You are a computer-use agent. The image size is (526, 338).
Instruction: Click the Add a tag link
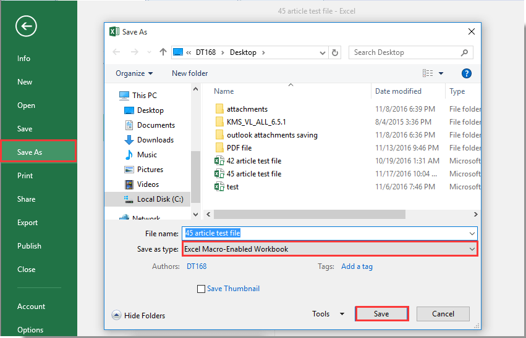click(x=357, y=266)
